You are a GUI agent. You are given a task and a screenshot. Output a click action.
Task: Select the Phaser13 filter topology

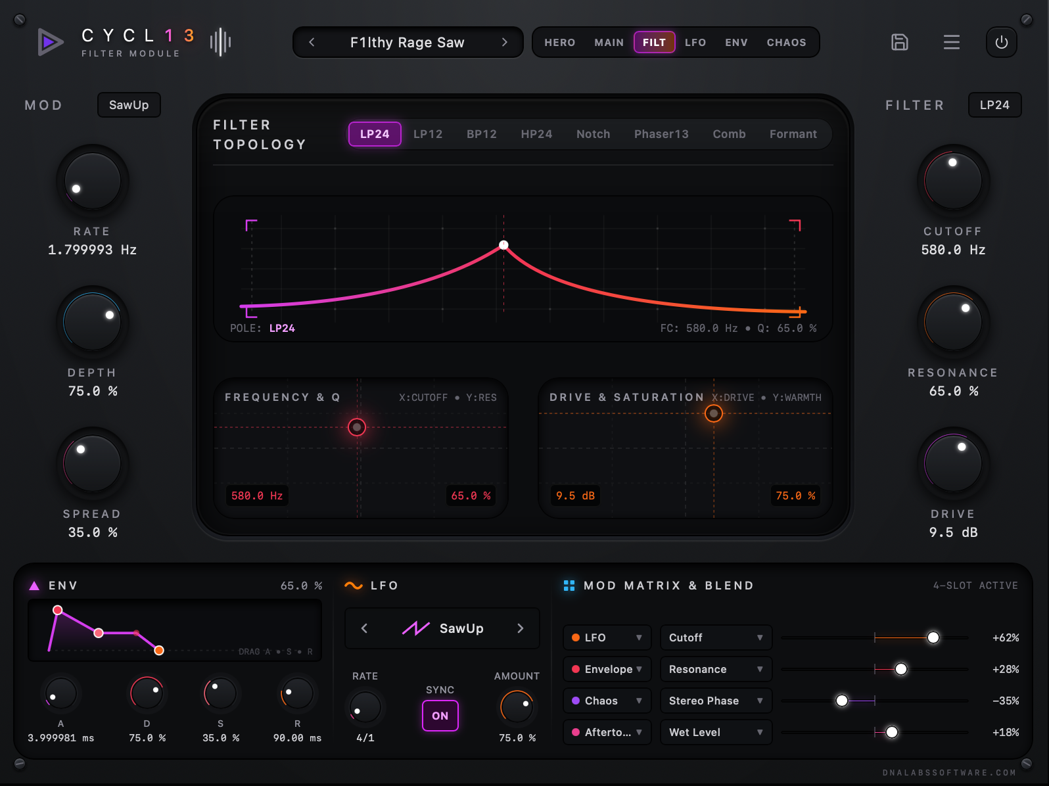661,134
